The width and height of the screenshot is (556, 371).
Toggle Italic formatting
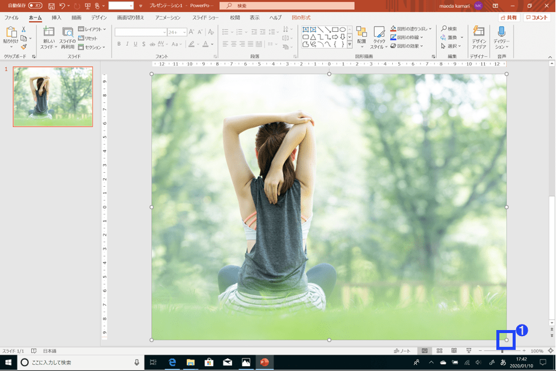tap(127, 44)
